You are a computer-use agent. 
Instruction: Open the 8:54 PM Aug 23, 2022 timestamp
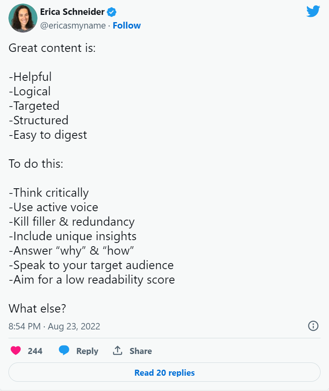54,326
